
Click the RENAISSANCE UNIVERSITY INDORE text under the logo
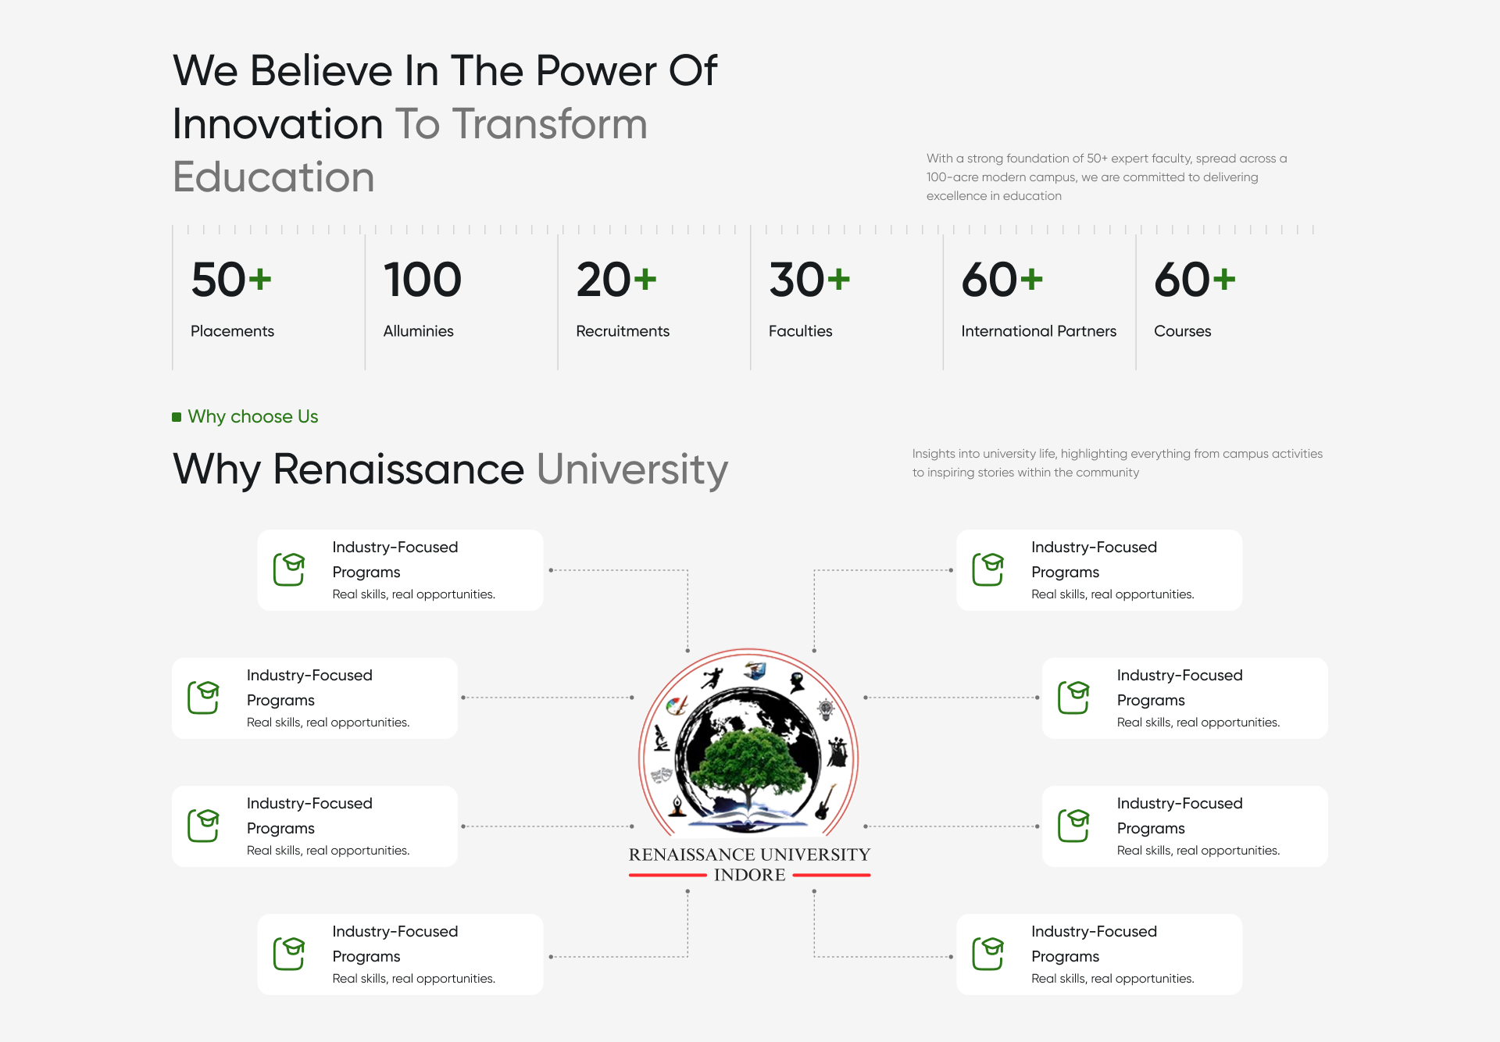click(x=749, y=865)
